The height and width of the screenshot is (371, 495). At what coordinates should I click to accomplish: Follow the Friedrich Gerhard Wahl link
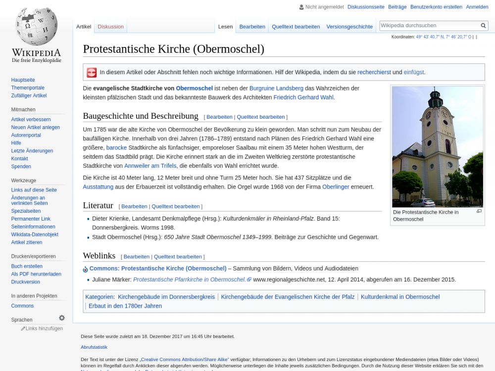point(303,97)
